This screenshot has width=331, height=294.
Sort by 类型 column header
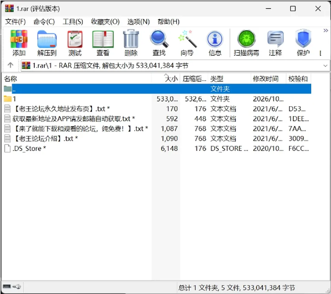coord(230,79)
